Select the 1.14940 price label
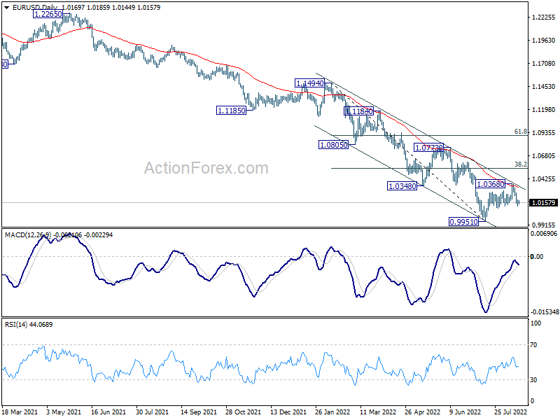 pos(310,83)
